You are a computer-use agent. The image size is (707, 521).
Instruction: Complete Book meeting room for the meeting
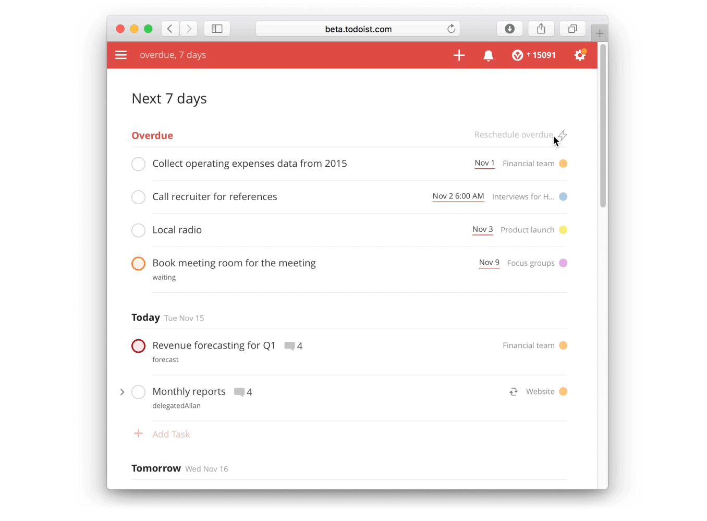coord(138,264)
